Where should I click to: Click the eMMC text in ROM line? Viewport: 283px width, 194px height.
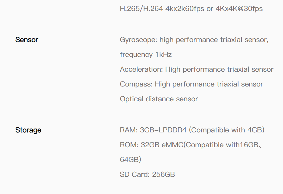point(172,145)
